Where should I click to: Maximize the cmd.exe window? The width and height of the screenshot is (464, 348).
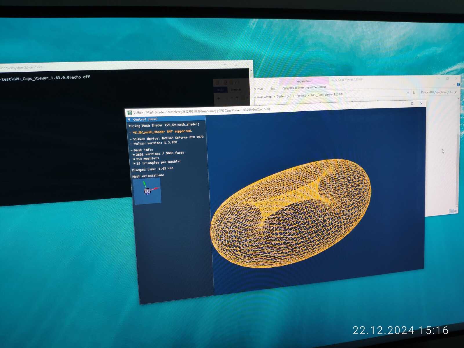pos(236,64)
